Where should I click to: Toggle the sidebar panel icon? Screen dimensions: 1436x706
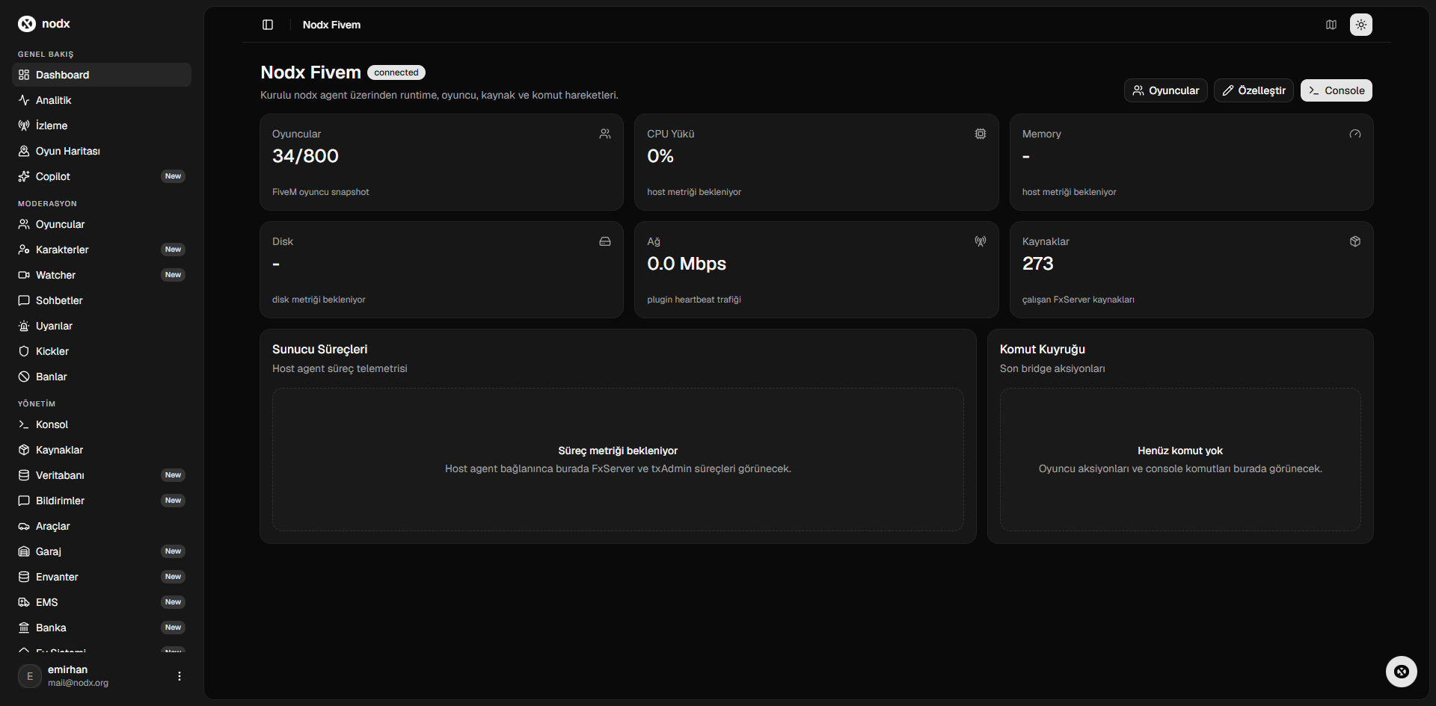(268, 25)
